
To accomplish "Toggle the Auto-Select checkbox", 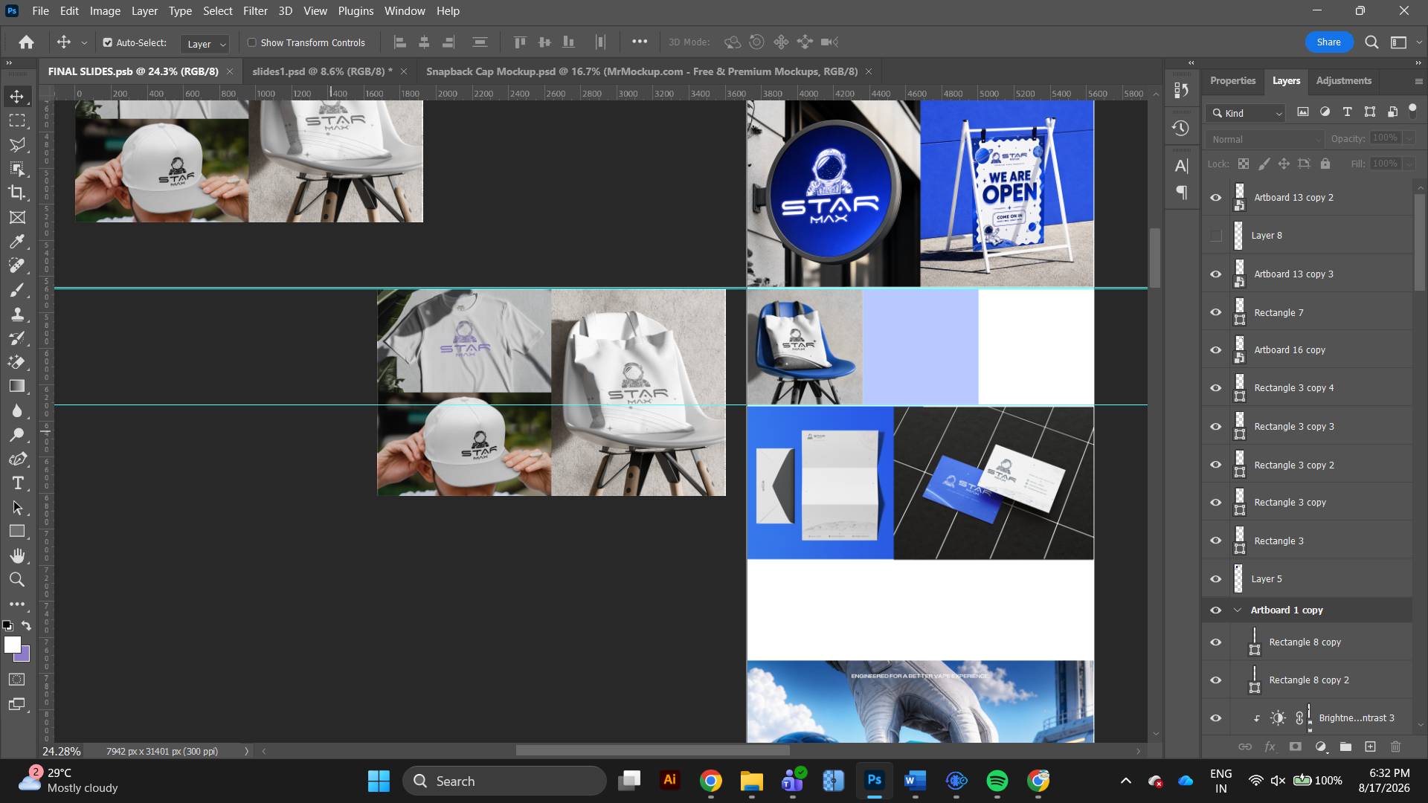I will [108, 42].
